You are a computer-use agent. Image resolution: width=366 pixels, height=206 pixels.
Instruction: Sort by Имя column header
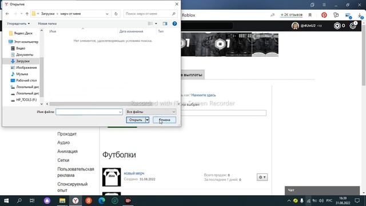[53, 31]
